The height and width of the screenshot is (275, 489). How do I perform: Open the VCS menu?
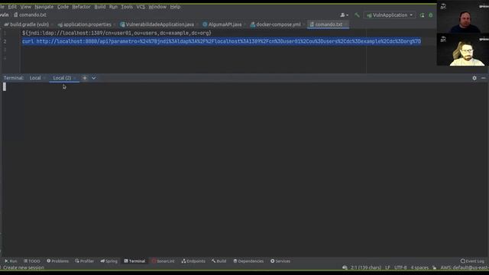pos(141,7)
